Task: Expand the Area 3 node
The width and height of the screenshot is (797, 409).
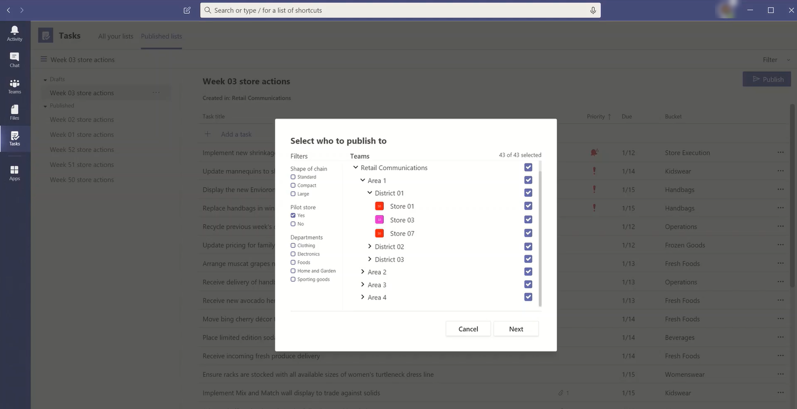Action: 362,284
